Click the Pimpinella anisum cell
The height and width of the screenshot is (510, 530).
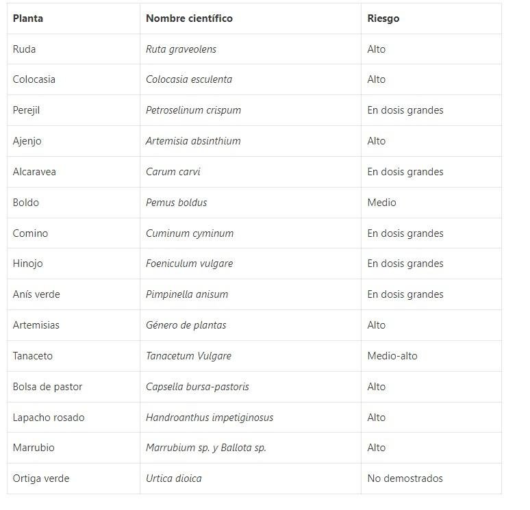point(187,294)
